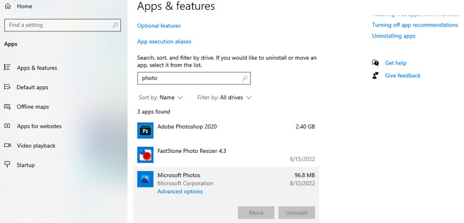Open the Video playback section

click(36, 145)
